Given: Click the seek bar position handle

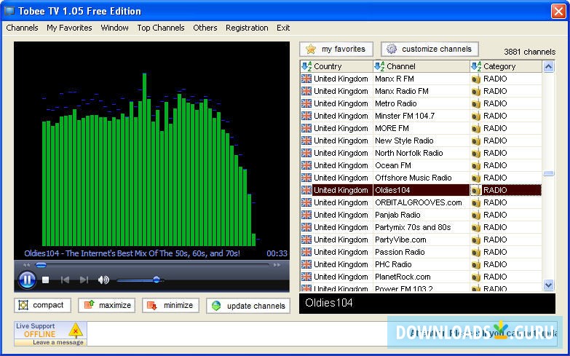Looking at the screenshot, I should [41, 265].
